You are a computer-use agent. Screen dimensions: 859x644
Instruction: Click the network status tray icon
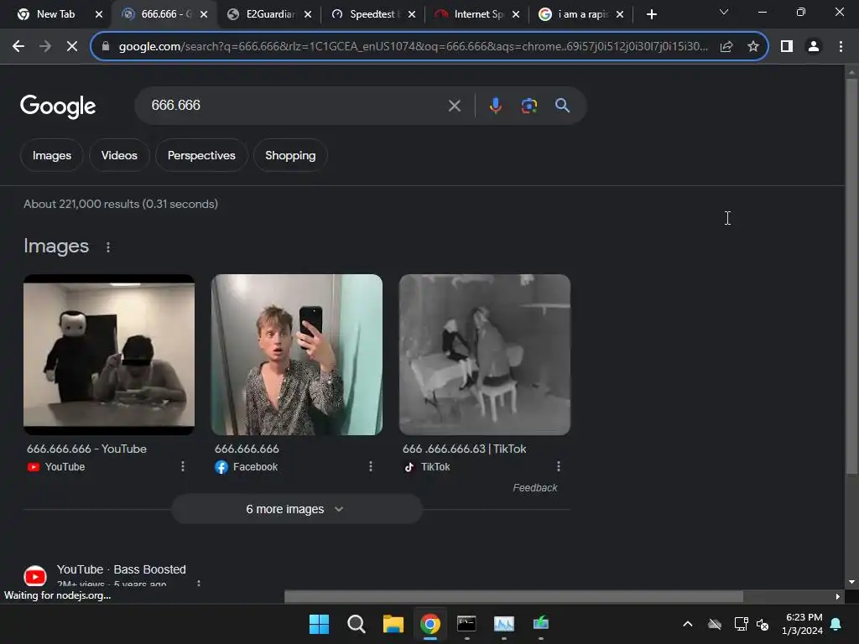[741, 624]
